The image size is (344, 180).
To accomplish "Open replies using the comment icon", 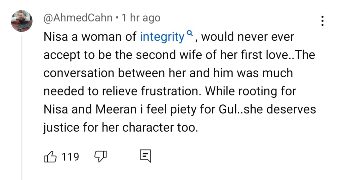I will tap(145, 156).
